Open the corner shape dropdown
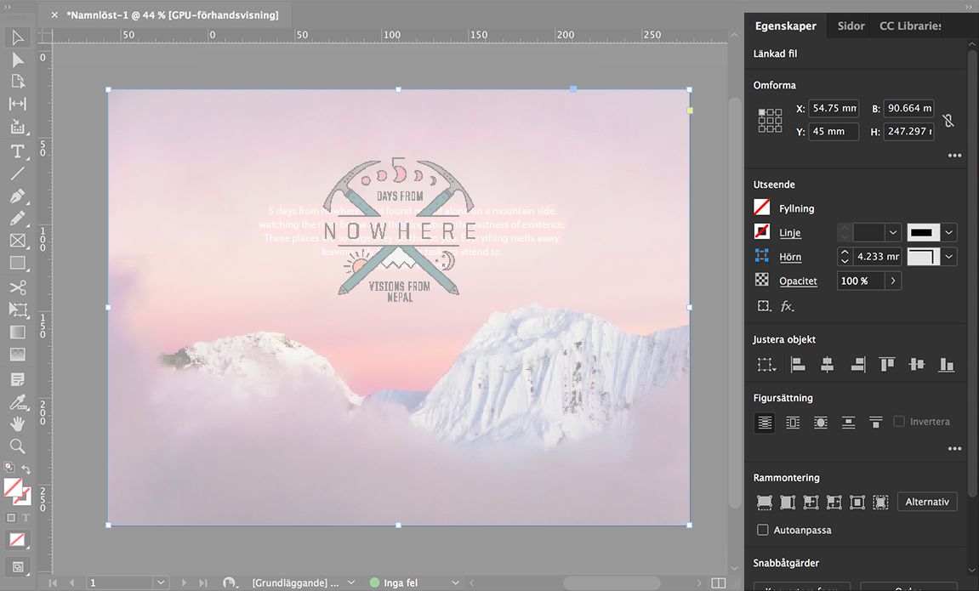Screen dimensions: 979x591 pyautogui.click(x=949, y=257)
